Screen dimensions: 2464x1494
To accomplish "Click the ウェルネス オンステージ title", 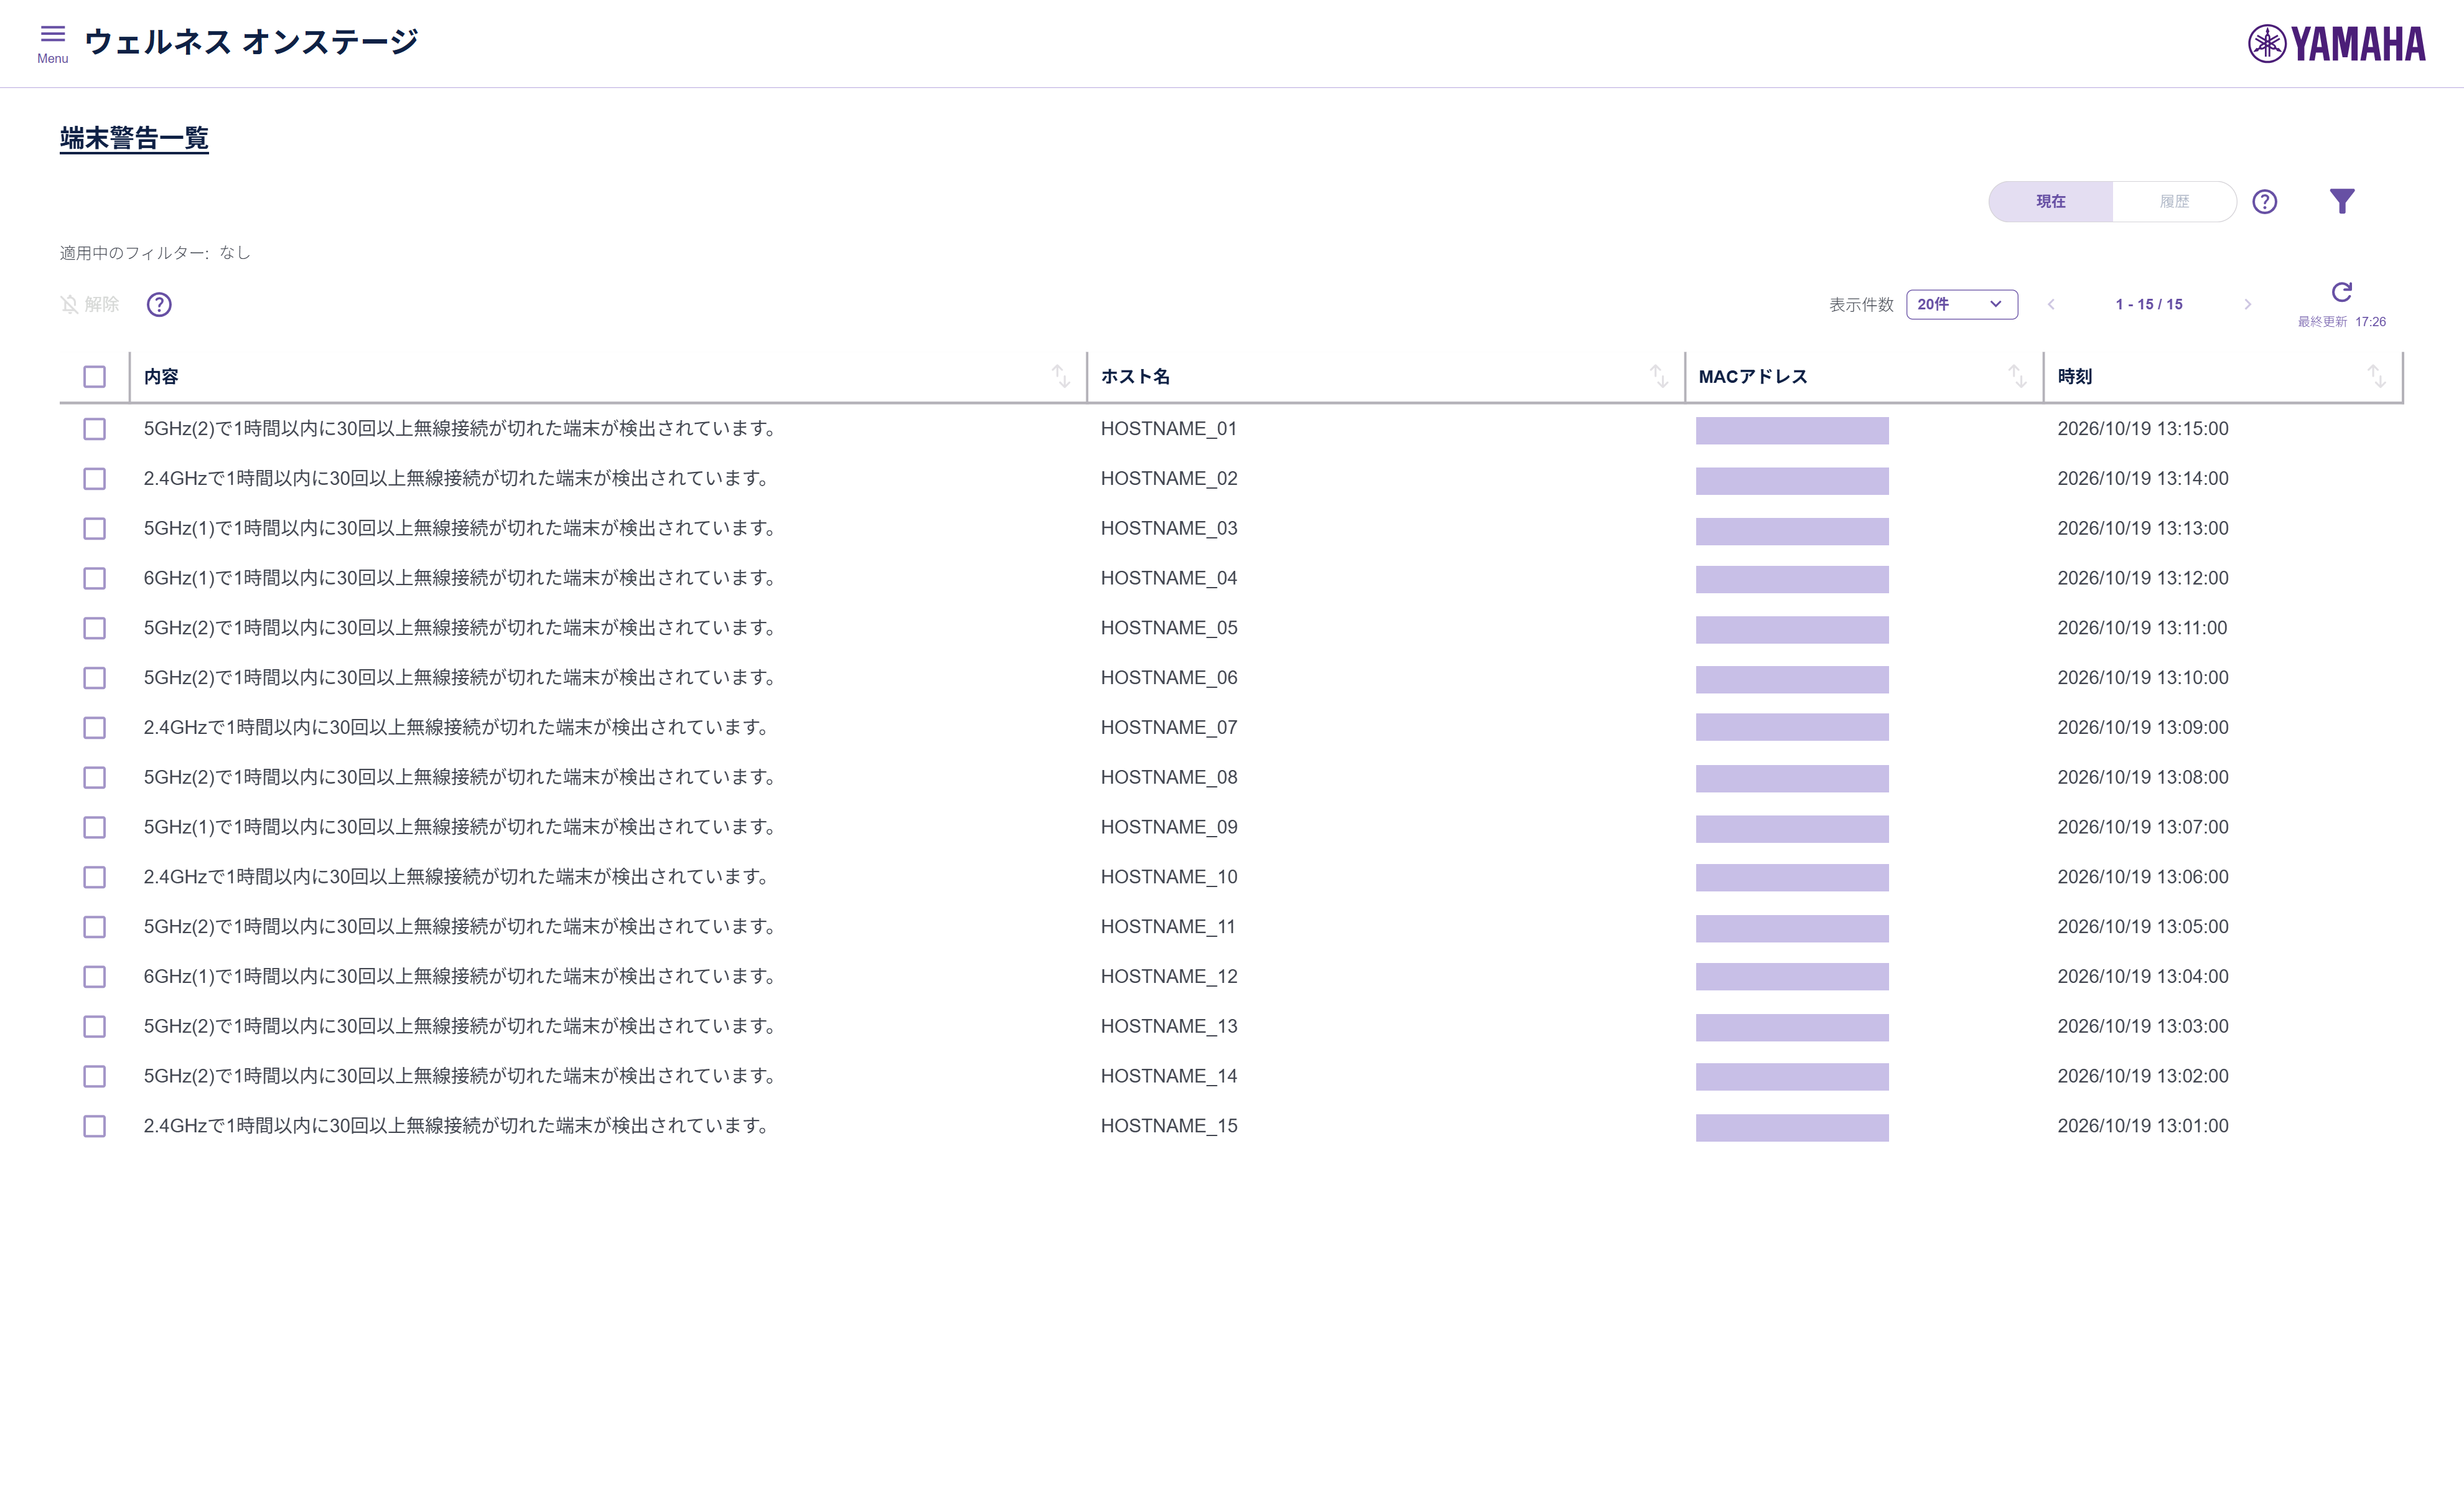I will [251, 42].
